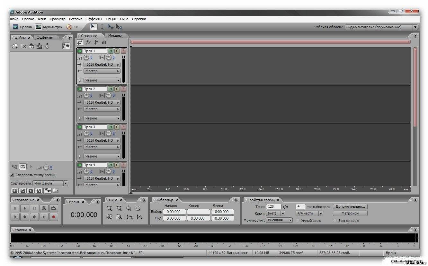Open Рабочая область workspace dropdown
The width and height of the screenshot is (428, 266).
point(381,27)
